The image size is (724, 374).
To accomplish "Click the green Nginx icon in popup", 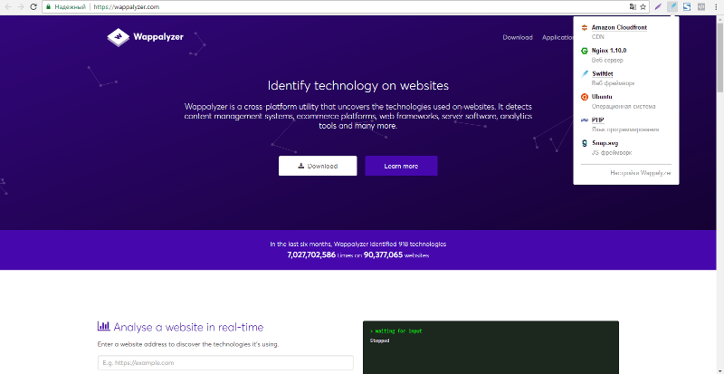I will (585, 51).
